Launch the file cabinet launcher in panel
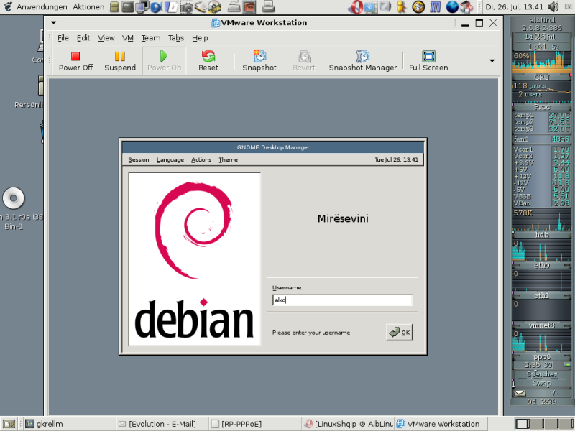The image size is (575, 431). click(x=114, y=7)
